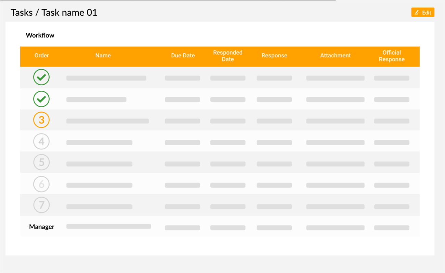Click the attachment placeholder in the Manager row
445x273 pixels.
click(x=335, y=228)
